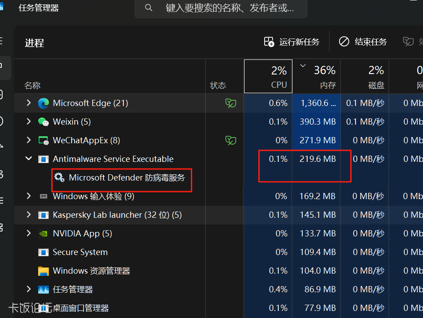The image size is (423, 318).
Task: Click the search box in Task Manager
Action: click(221, 8)
